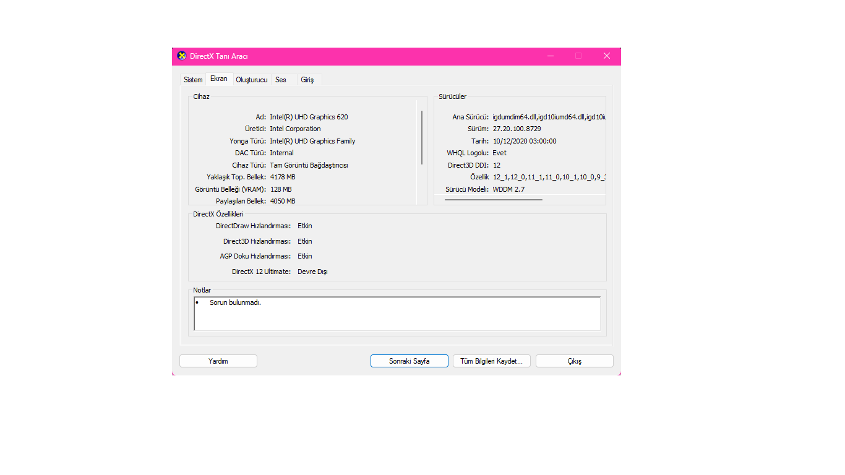Click the Sorun bulunmadı note
This screenshot has width=845, height=475.
[235, 303]
